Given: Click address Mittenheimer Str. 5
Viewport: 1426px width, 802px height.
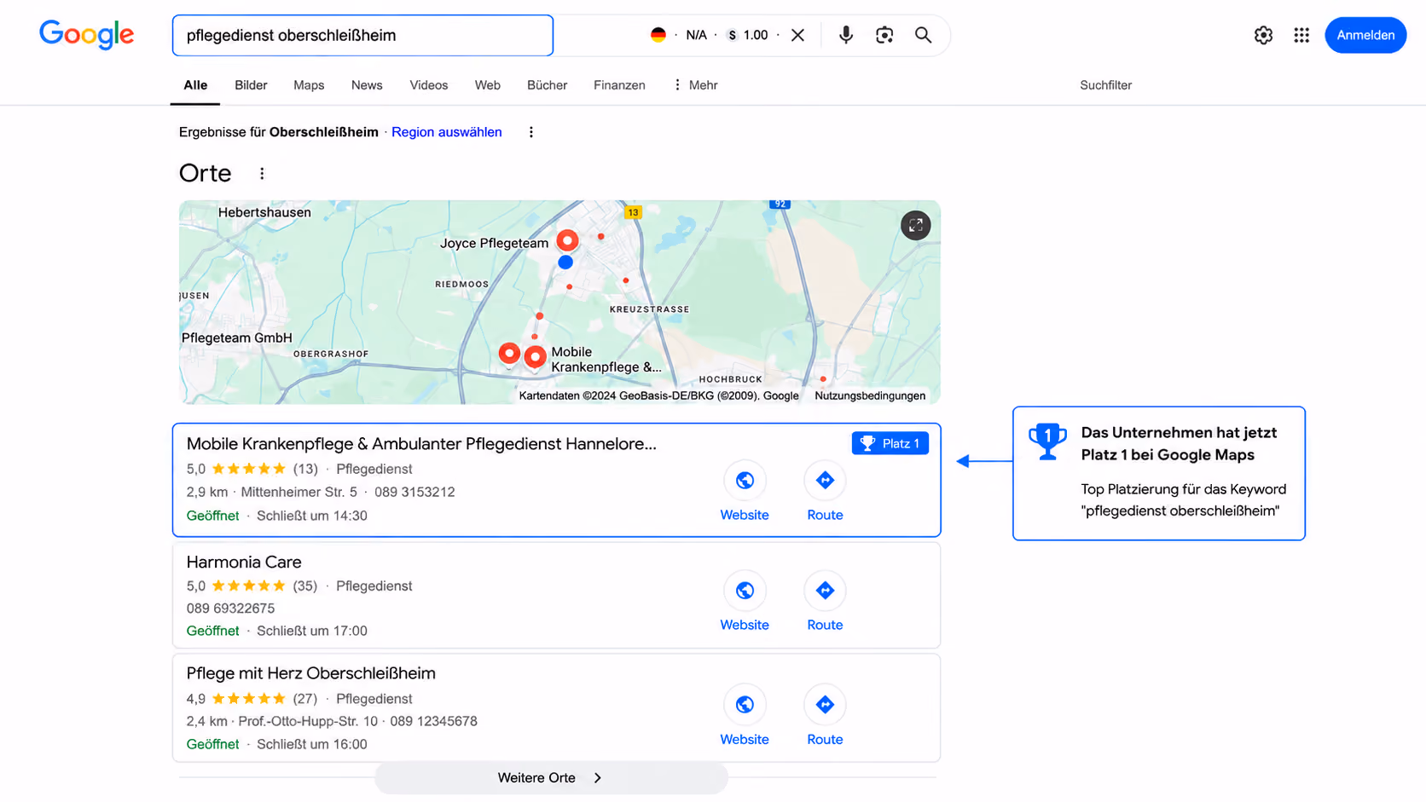Looking at the screenshot, I should pos(299,492).
